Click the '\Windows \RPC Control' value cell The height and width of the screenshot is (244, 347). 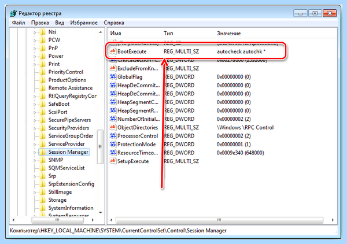[245, 127]
